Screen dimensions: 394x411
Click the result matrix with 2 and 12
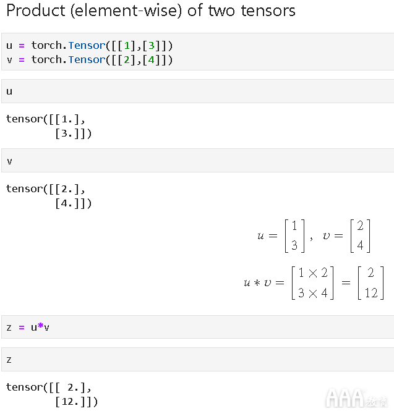tap(370, 283)
